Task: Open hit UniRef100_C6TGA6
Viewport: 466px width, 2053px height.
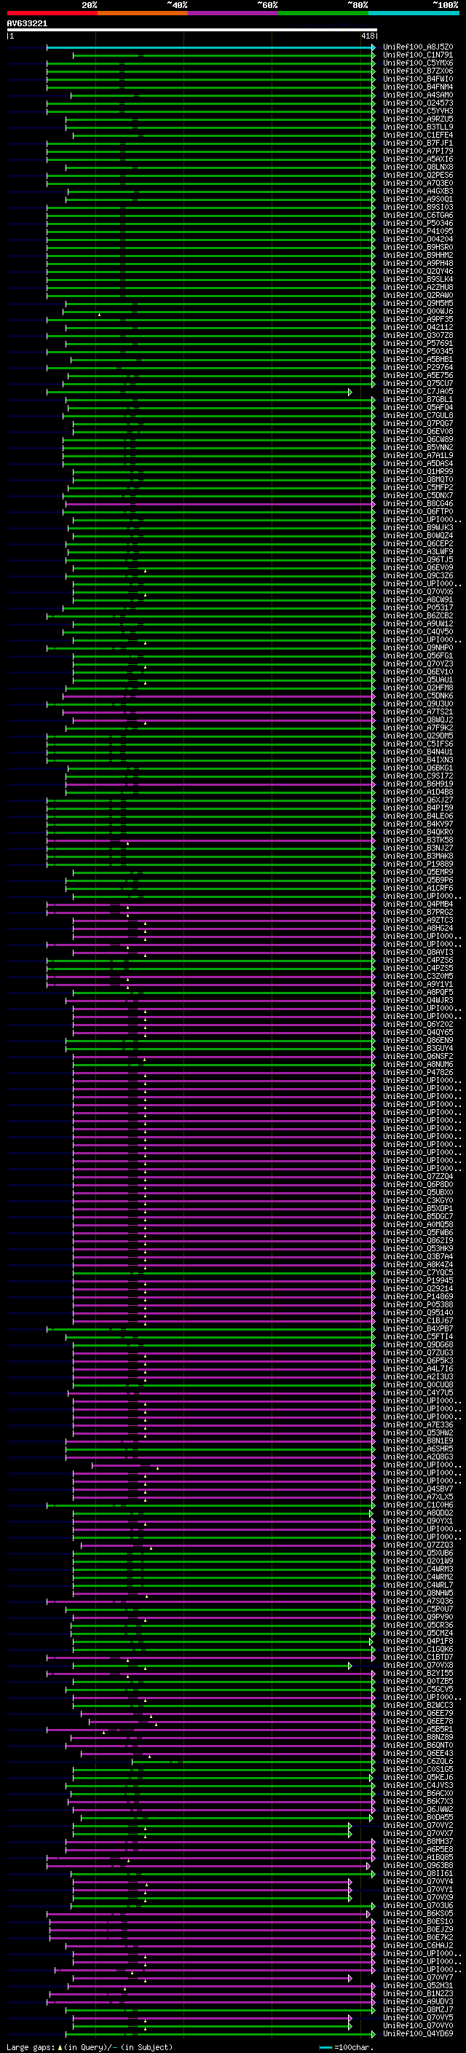Action: coord(418,215)
